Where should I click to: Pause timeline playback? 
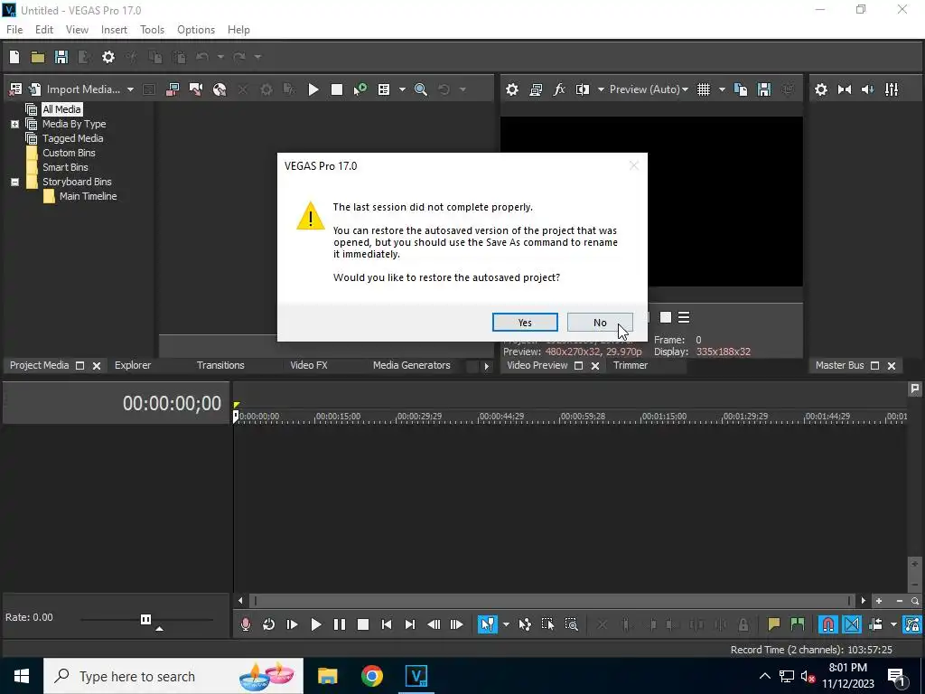[340, 624]
